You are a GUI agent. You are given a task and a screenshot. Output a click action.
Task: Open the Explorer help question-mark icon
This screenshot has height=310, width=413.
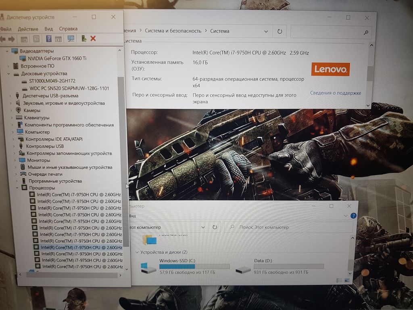(353, 216)
